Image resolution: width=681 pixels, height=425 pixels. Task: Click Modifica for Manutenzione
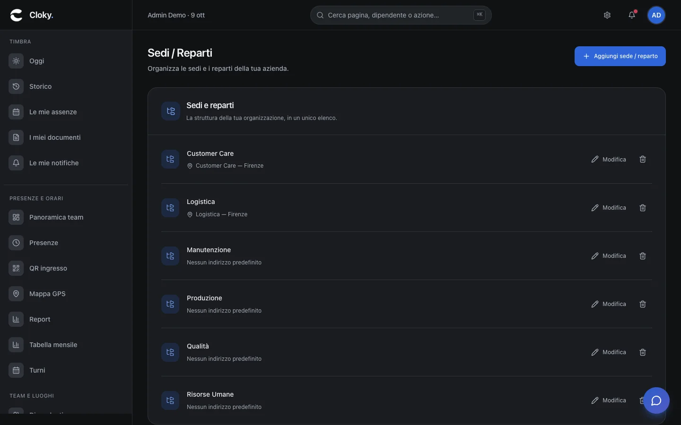(x=609, y=256)
